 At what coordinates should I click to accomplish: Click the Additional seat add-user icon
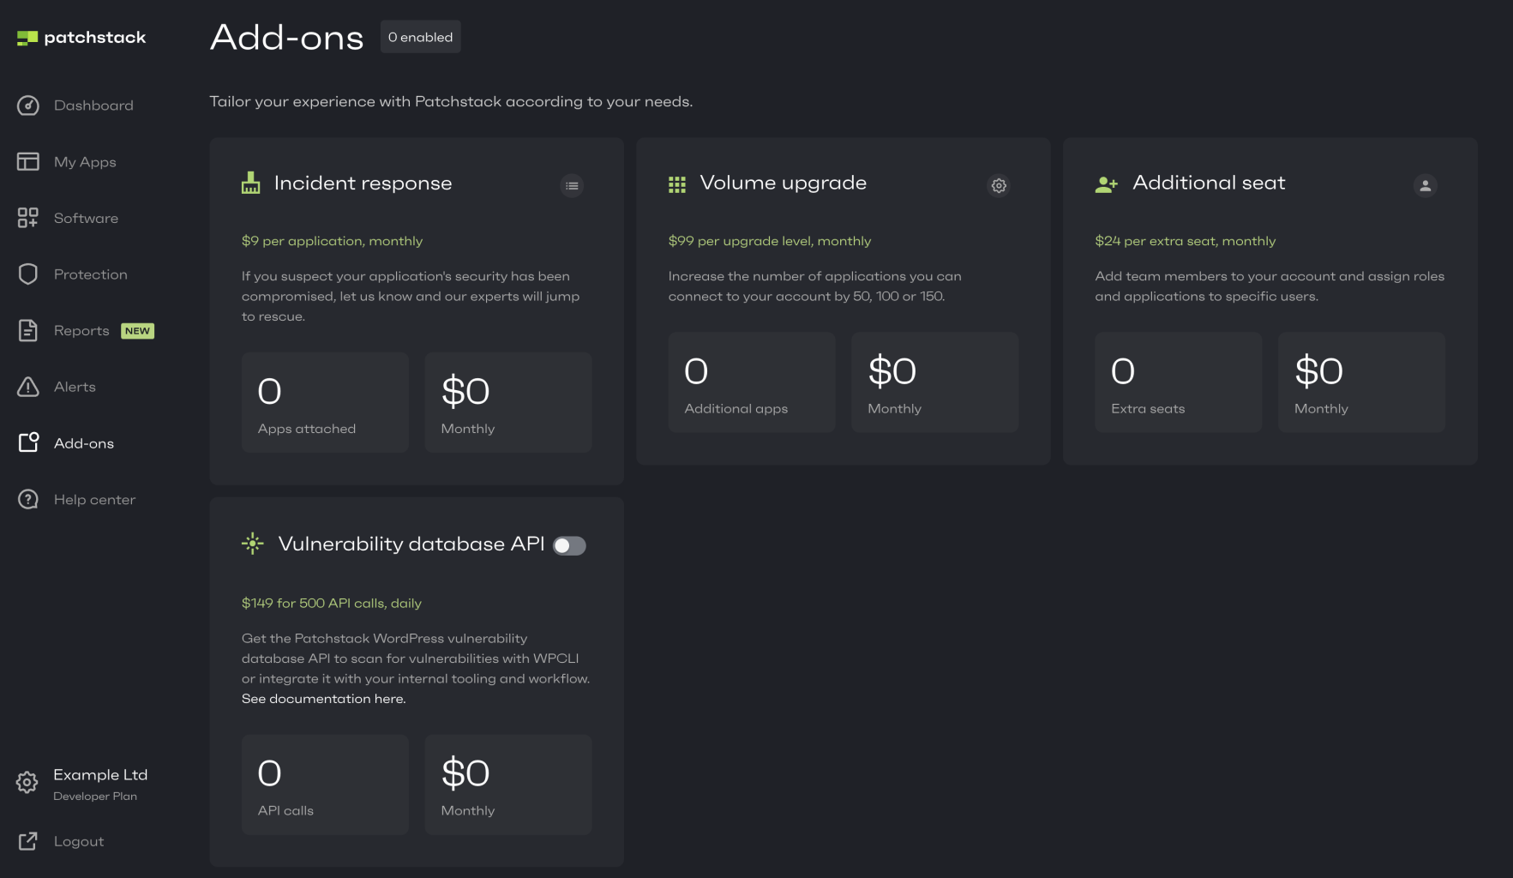tap(1107, 183)
